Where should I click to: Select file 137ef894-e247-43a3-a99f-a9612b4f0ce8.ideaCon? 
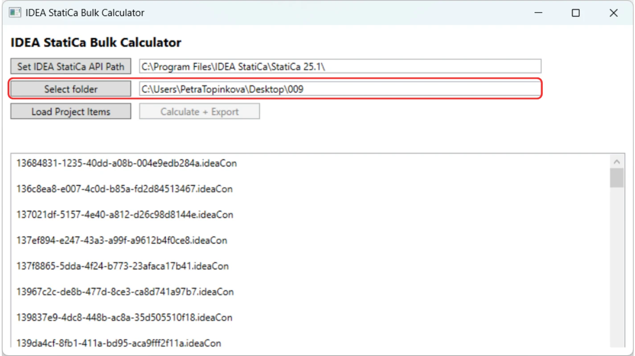pyautogui.click(x=122, y=240)
